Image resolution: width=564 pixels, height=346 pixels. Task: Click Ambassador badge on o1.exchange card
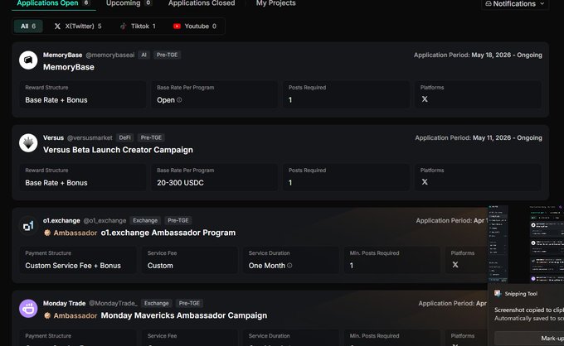pos(70,233)
